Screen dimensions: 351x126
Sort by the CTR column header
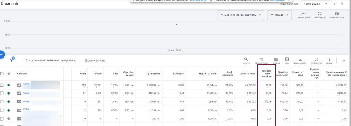(x=115, y=74)
